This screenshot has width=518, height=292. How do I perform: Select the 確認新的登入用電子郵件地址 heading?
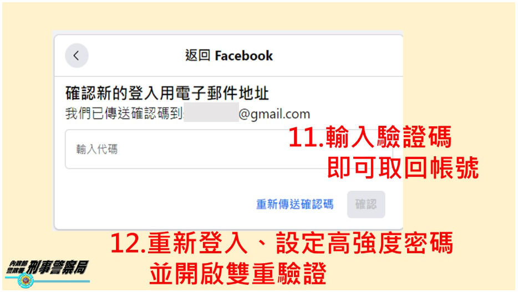[167, 93]
